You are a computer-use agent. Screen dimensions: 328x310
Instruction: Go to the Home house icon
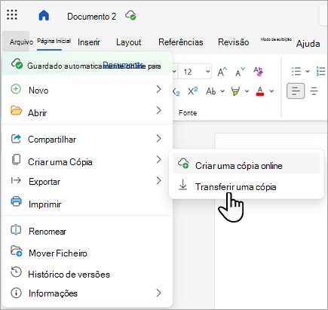click(x=44, y=15)
